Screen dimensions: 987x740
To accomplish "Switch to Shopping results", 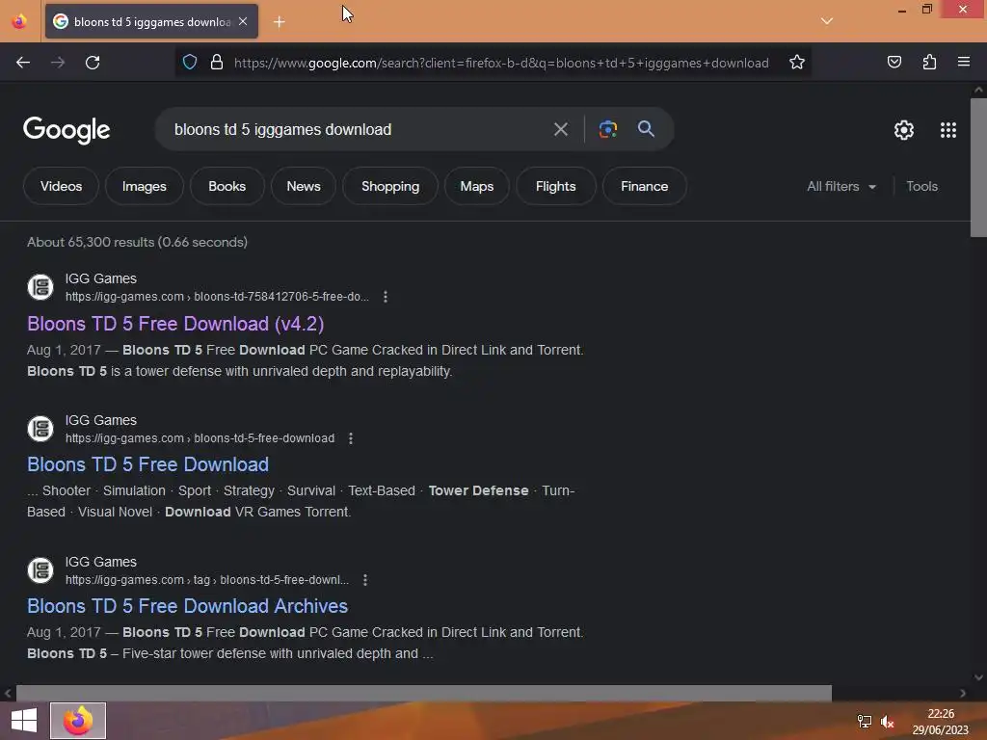I will pyautogui.click(x=390, y=186).
